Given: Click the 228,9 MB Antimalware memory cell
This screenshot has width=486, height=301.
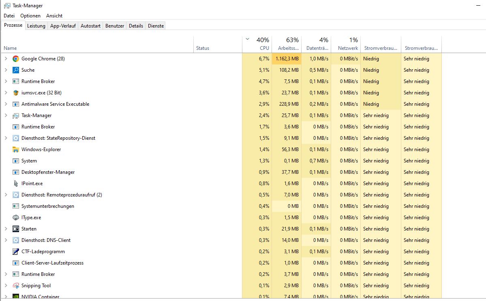Looking at the screenshot, I should 287,104.
